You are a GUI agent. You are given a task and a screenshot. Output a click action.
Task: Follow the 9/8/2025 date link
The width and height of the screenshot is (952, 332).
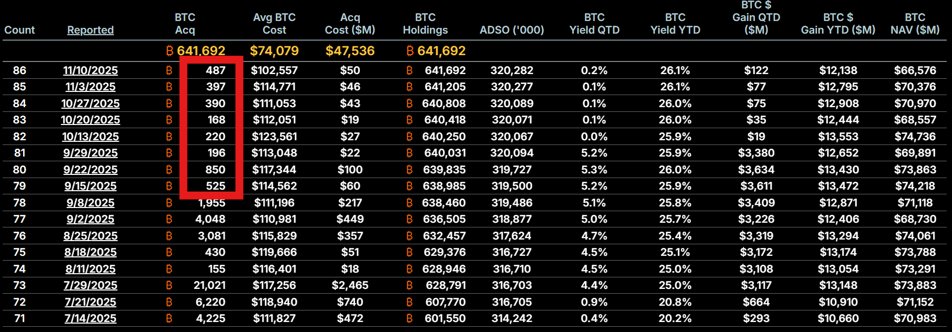(90, 203)
